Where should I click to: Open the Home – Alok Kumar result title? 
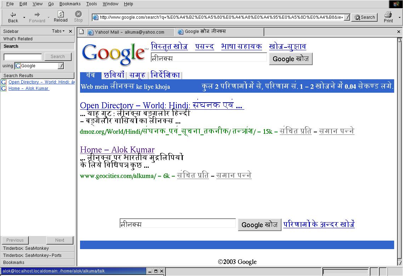[117, 149]
